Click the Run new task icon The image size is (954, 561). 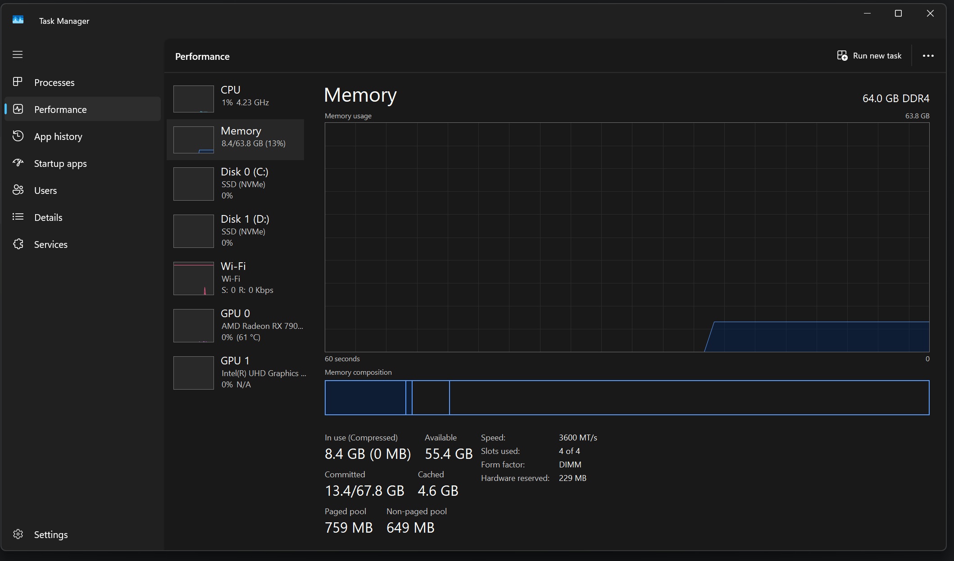click(x=842, y=55)
